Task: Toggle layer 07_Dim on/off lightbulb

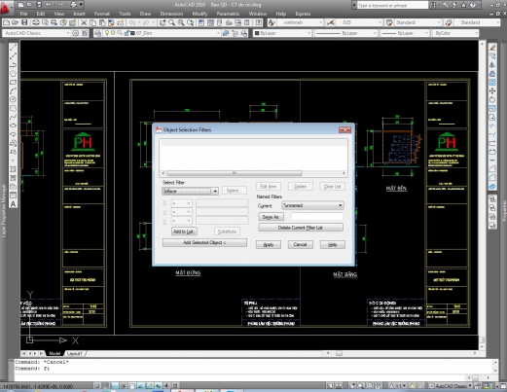Action: click(107, 33)
